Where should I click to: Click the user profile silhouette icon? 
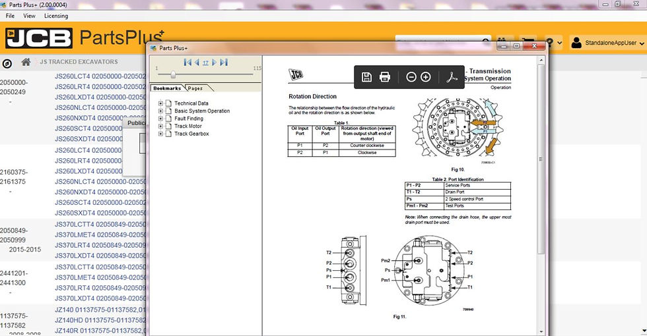pyautogui.click(x=576, y=42)
